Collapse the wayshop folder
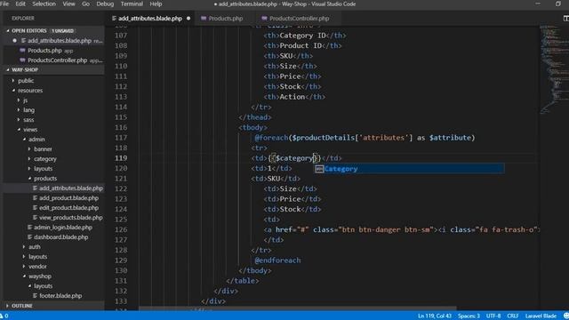The image size is (569, 320). click(39, 276)
